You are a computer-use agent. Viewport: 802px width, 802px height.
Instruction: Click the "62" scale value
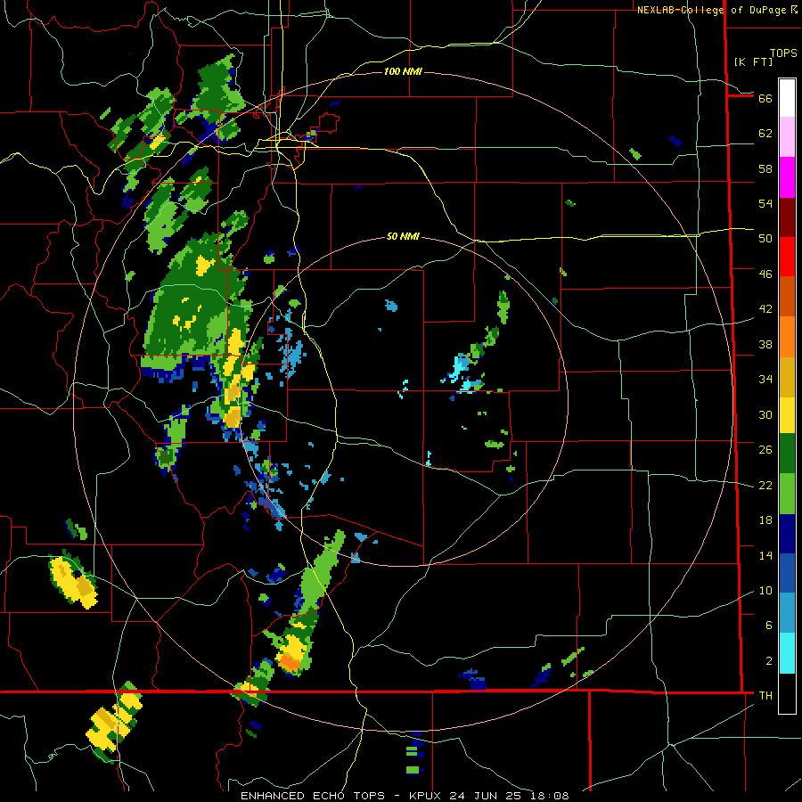[x=765, y=134]
